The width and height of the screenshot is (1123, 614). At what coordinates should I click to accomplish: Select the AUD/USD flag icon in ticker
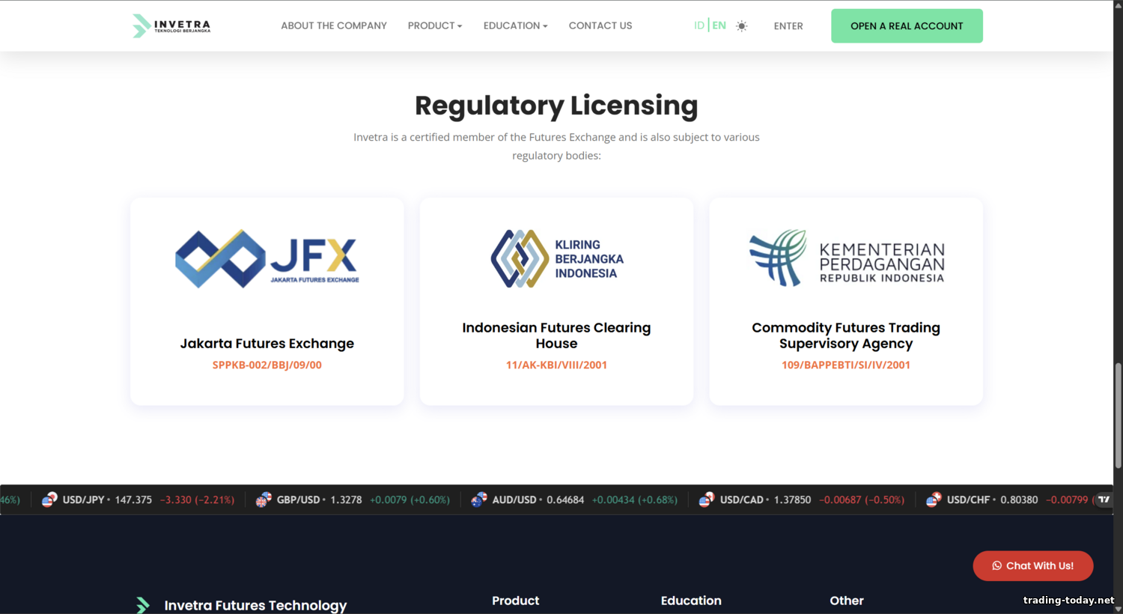479,499
